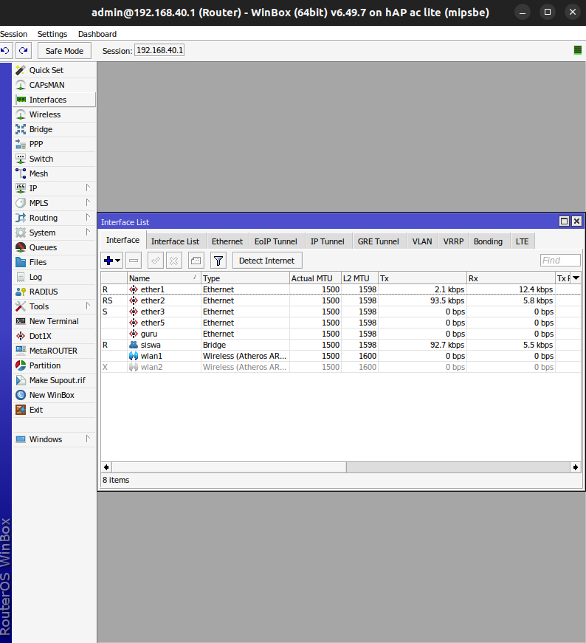
Task: Expand the IP submenu
Action: point(54,188)
